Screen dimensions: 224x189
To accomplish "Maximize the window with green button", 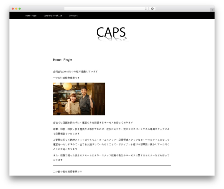I will pos(20,8).
